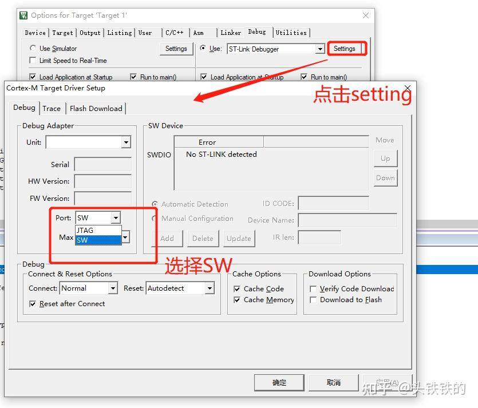This screenshot has height=408, width=478.
Task: Click the Device Name field
Action: click(348, 220)
